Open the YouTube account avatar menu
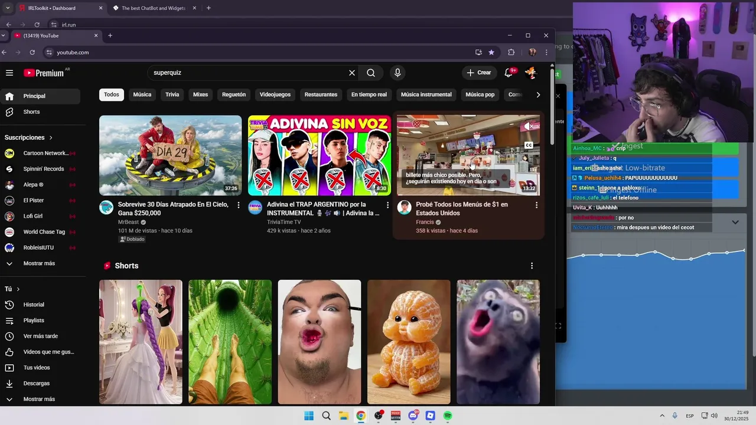Screen dimensions: 756x425 point(531,73)
